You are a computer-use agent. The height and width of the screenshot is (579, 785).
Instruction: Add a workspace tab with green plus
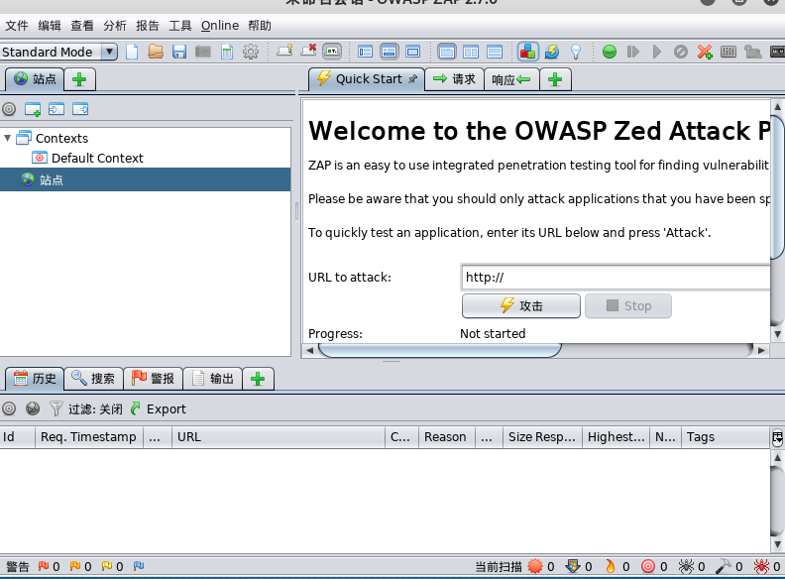pyautogui.click(x=555, y=79)
